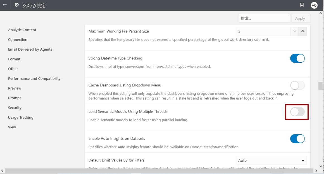Open Email Delivered by Agents section
This screenshot has width=324, height=174.
click(x=30, y=49)
